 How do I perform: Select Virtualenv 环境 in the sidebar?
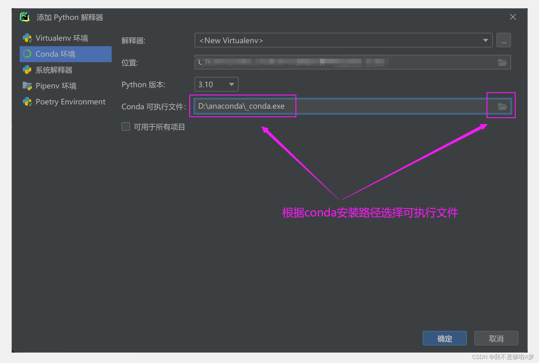point(66,38)
